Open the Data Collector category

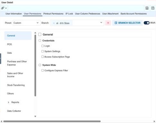[14, 111]
